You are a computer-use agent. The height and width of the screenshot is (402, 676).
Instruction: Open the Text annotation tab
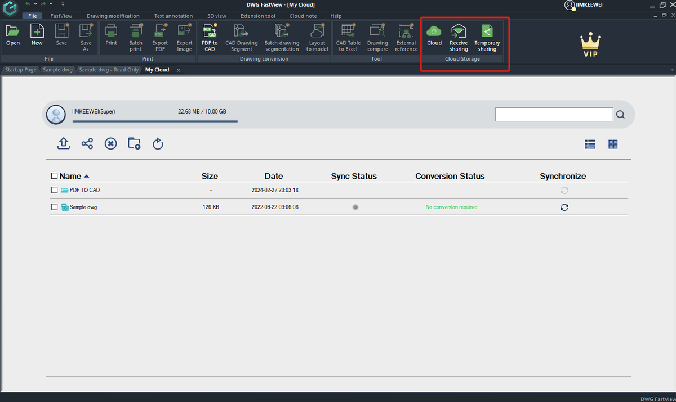pyautogui.click(x=174, y=16)
